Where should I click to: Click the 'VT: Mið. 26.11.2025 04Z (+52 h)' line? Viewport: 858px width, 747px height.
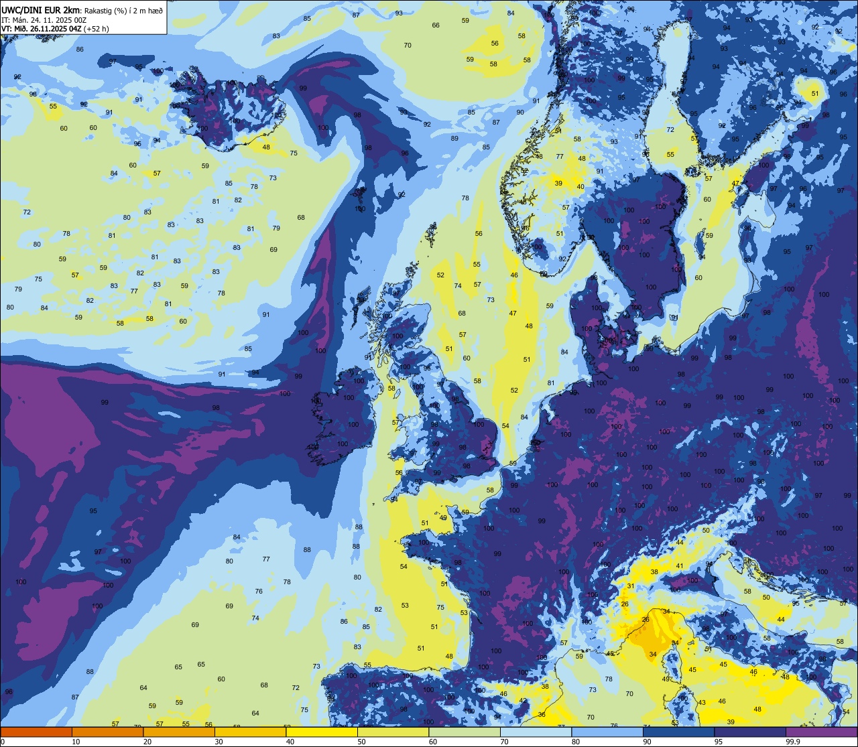[55, 29]
